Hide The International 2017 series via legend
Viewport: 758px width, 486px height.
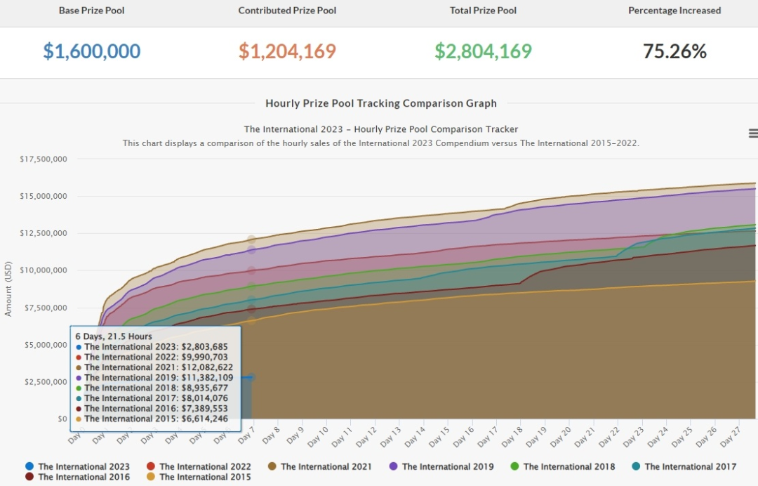684,466
